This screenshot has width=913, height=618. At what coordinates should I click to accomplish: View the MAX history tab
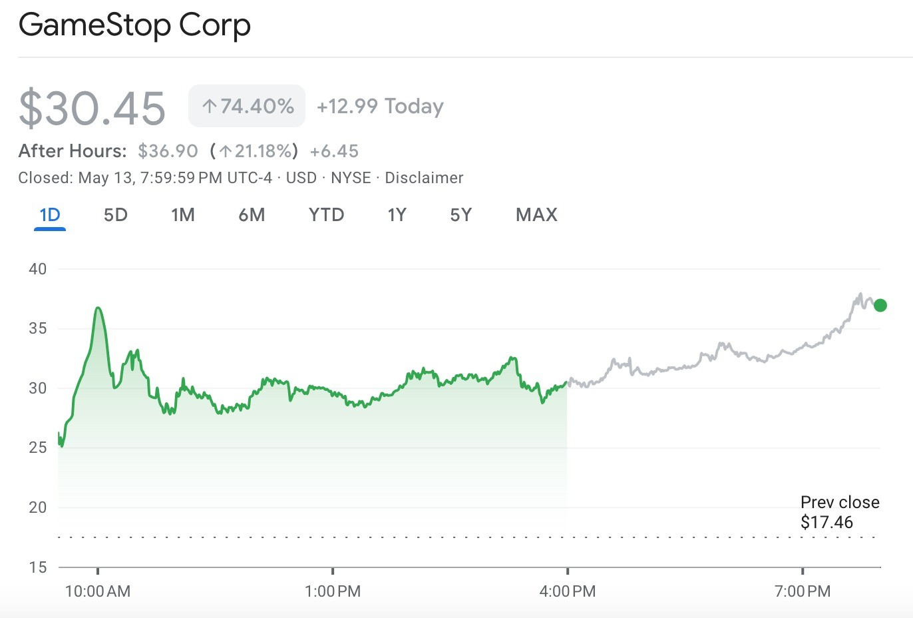[x=536, y=215]
